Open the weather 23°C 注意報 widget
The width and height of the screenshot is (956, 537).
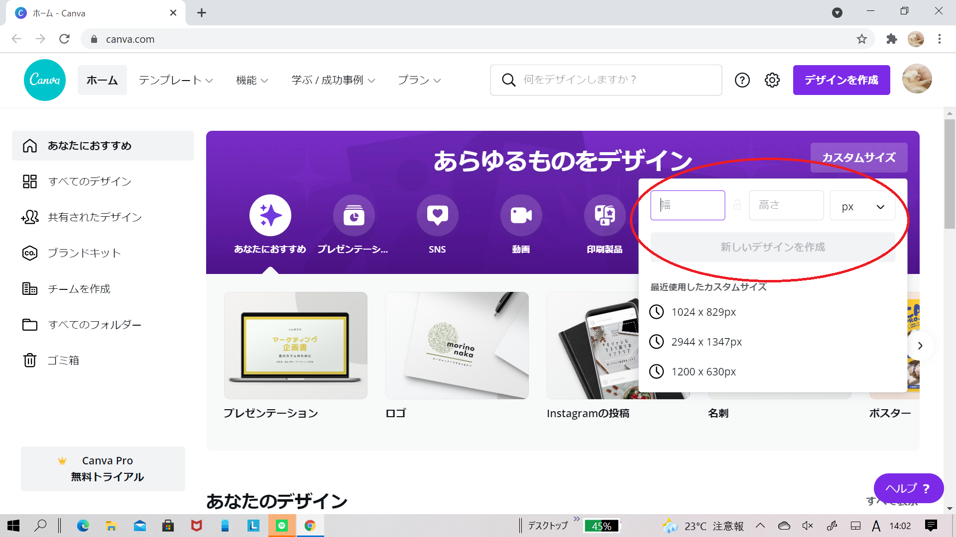[704, 526]
